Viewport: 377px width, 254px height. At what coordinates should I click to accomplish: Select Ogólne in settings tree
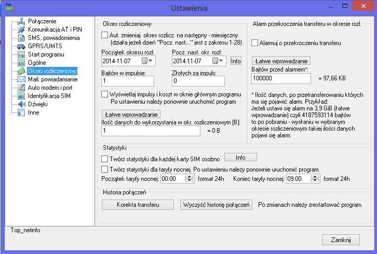click(37, 63)
